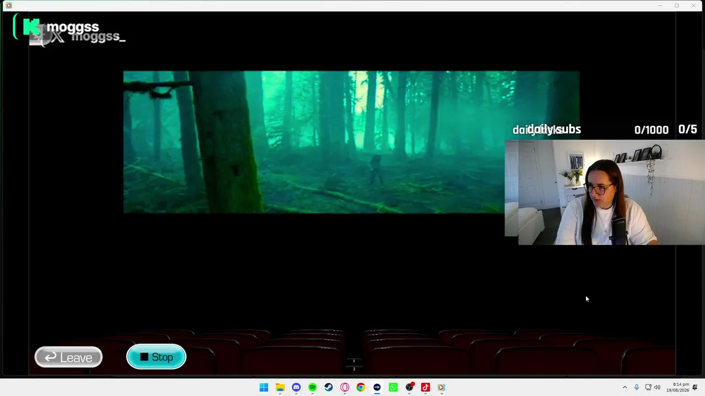Maximize the game window
The image size is (705, 396).
coord(676,5)
